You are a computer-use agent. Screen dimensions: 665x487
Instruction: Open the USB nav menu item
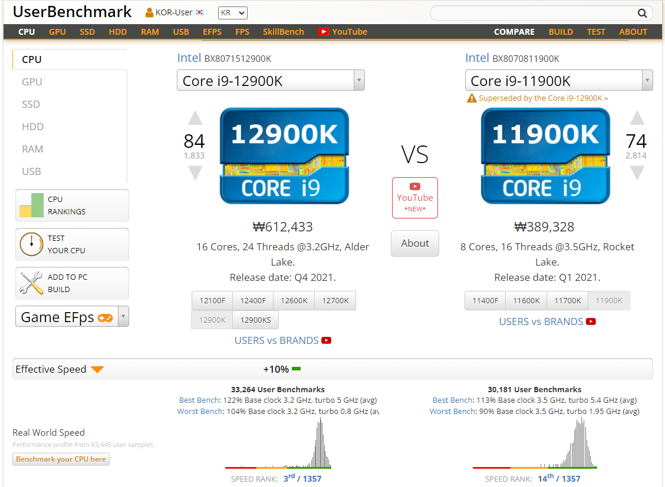click(x=180, y=32)
